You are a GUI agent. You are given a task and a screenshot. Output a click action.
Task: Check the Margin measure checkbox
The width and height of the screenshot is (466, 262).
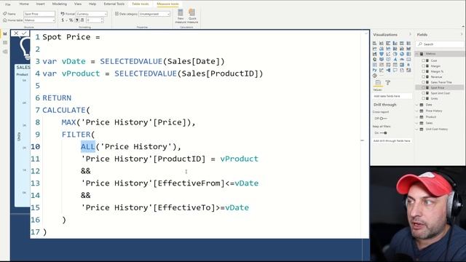(424, 66)
